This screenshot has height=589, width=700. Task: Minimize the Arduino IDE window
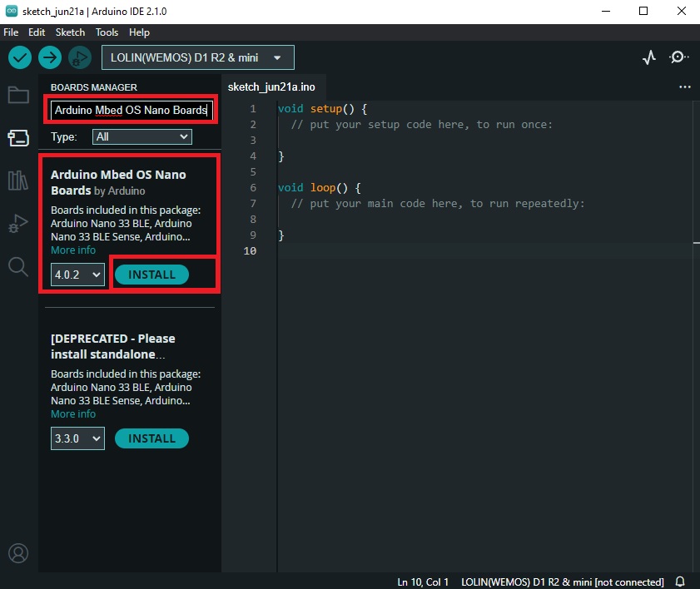coord(606,11)
